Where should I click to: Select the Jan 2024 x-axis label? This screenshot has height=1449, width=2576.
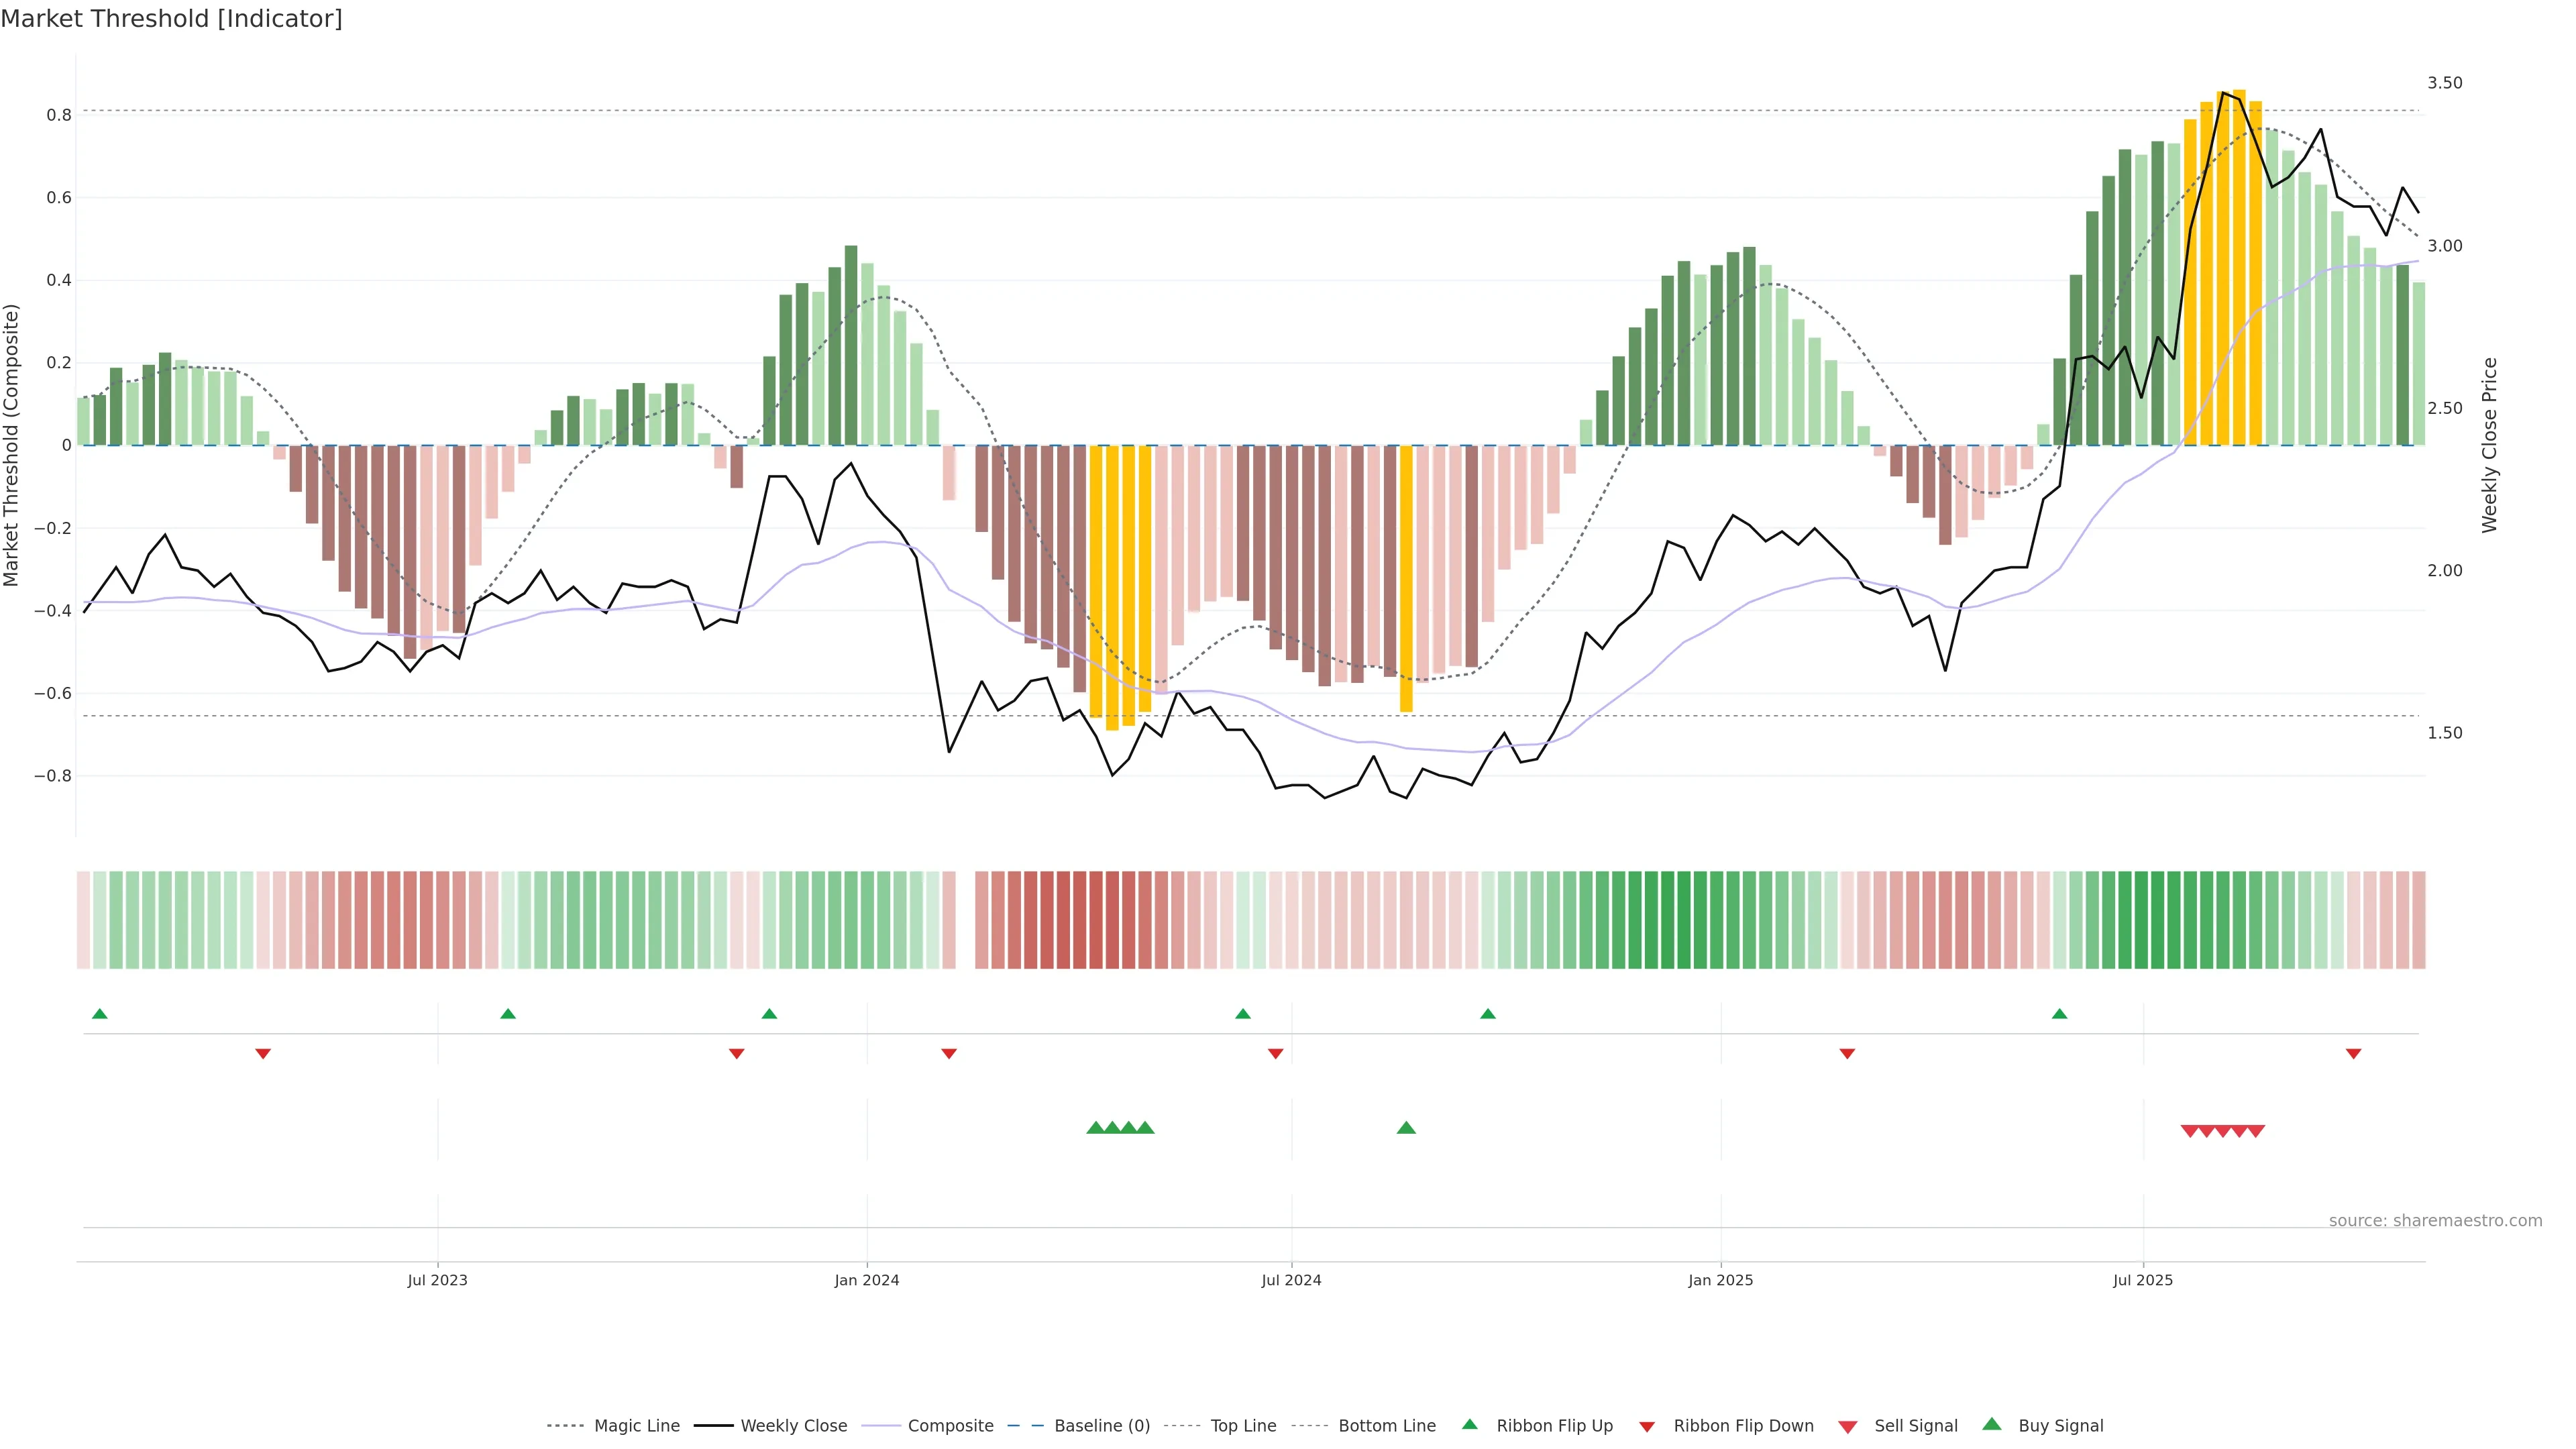(866, 1280)
